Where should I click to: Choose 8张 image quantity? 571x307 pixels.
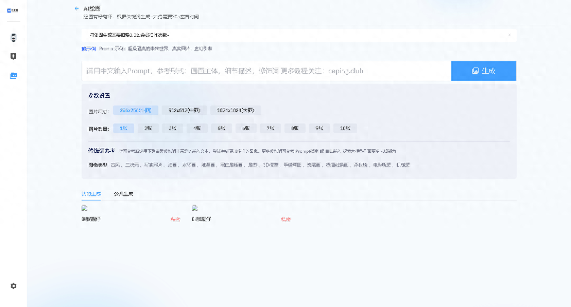(295, 128)
